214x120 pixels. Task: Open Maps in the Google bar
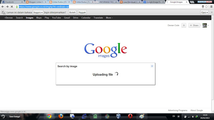[39, 18]
